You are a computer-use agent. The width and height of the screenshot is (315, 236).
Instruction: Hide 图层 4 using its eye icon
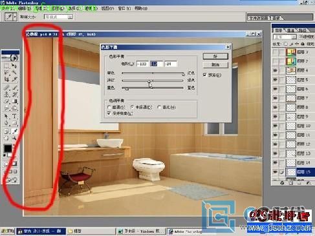tap(275, 70)
